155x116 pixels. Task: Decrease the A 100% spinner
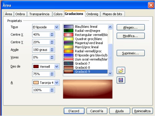pyautogui.click(x=52, y=91)
